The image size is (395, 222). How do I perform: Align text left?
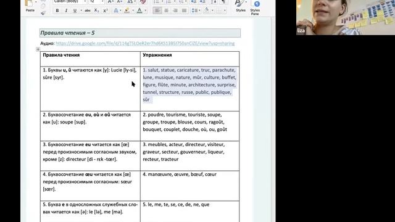(x=157, y=10)
